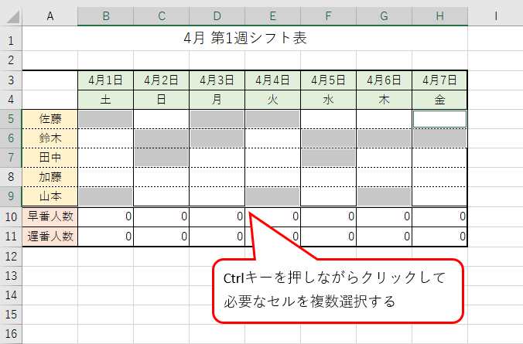
Task: Click the column I header
Action: pos(495,15)
